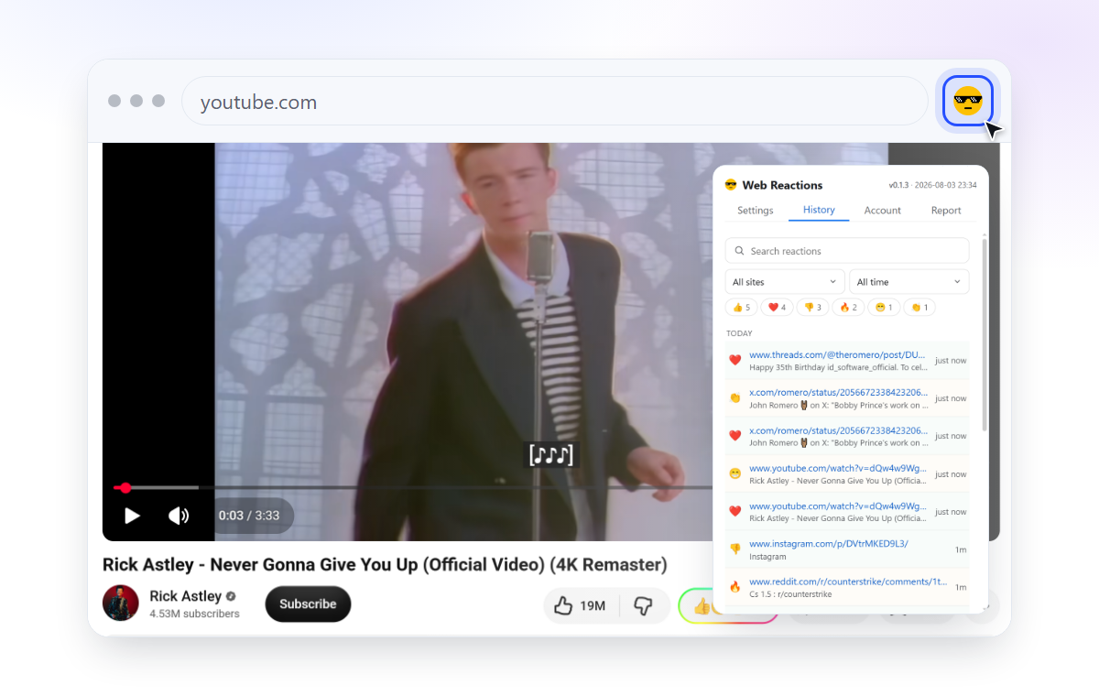Click the Web Reactions sunglasses logo in popup
Image resolution: width=1099 pixels, height=696 pixels.
click(x=731, y=185)
